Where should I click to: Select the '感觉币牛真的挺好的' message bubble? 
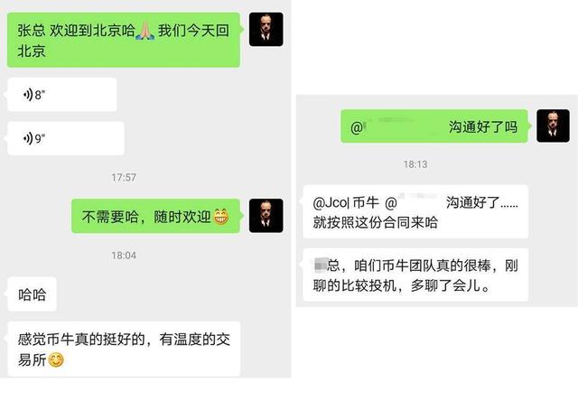tap(124, 349)
